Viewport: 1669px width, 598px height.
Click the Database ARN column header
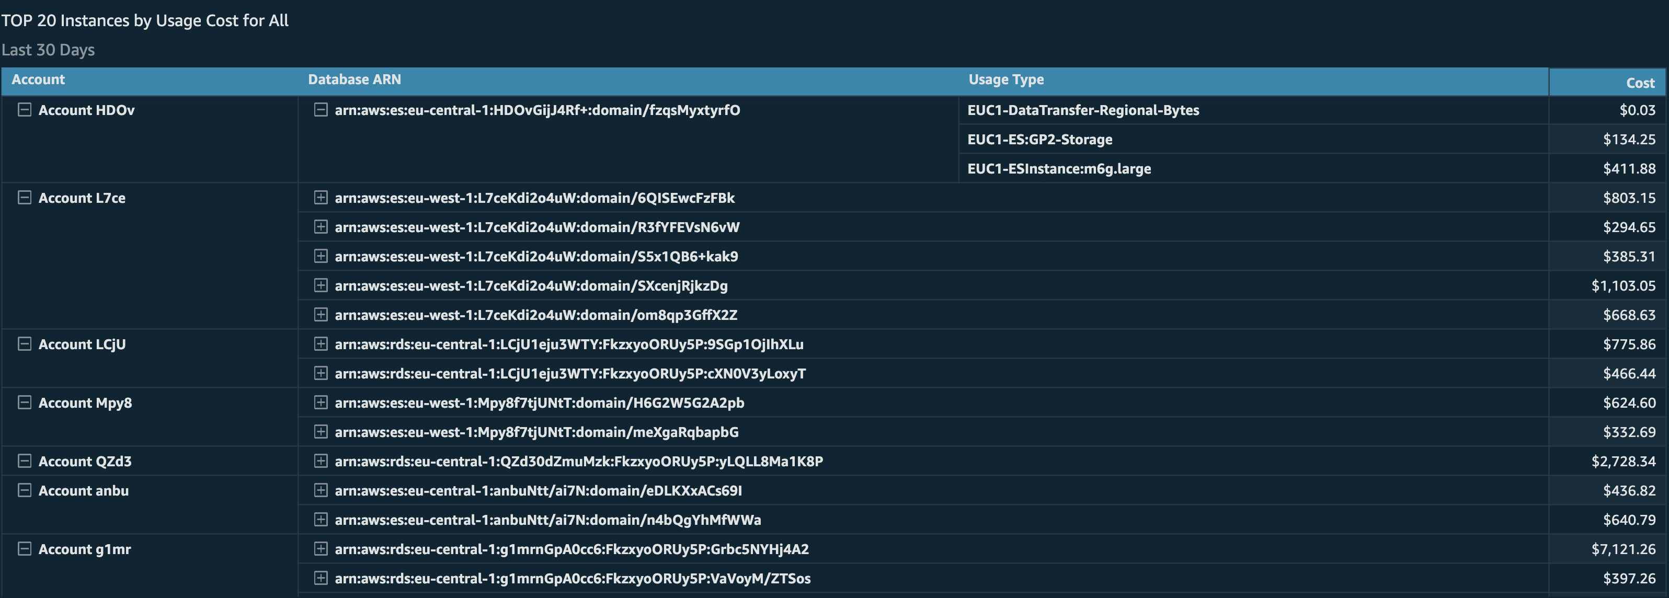355,79
